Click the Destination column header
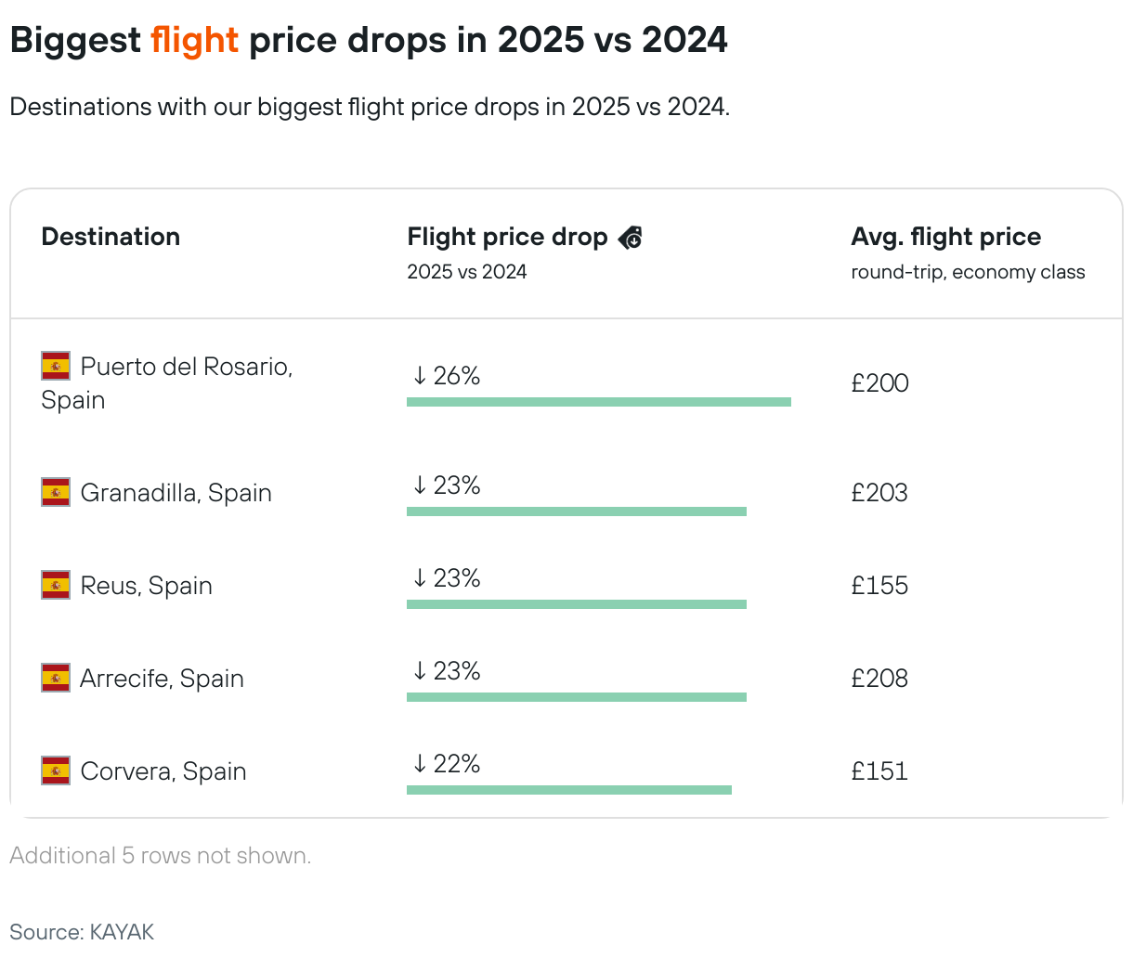Screen dimensions: 1133x958 pyautogui.click(x=111, y=237)
